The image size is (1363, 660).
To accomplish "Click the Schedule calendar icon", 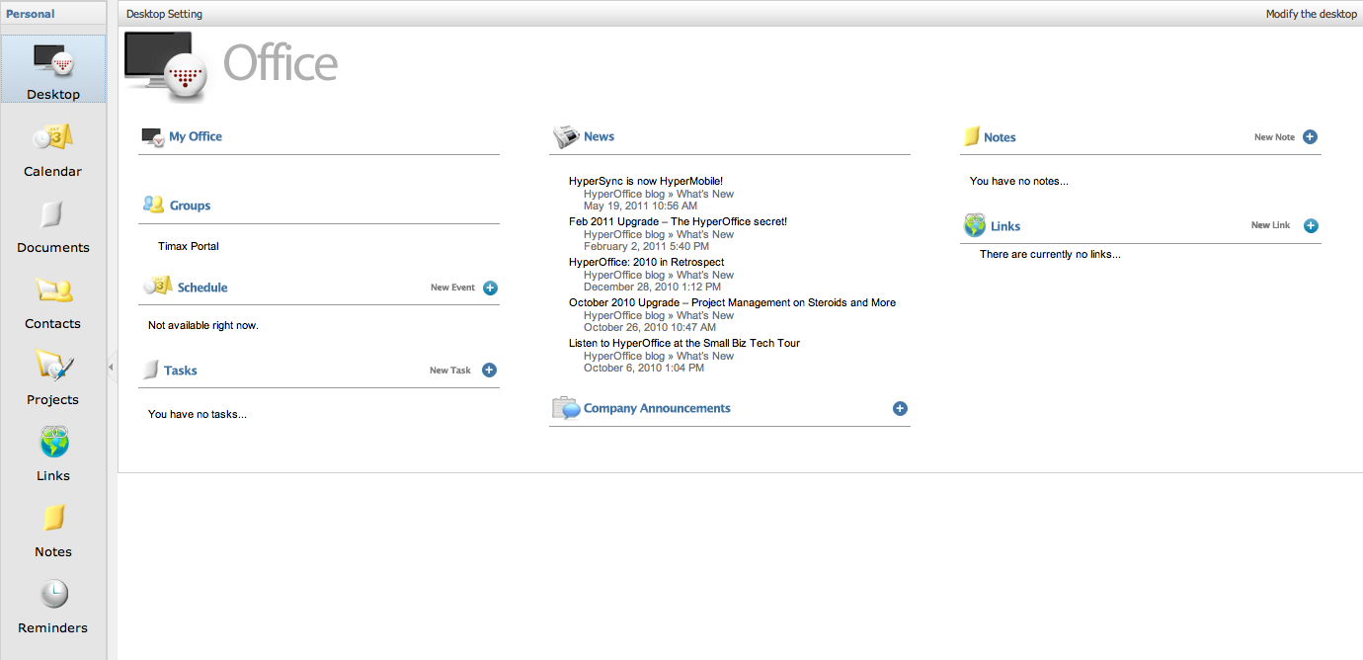I will (x=158, y=287).
